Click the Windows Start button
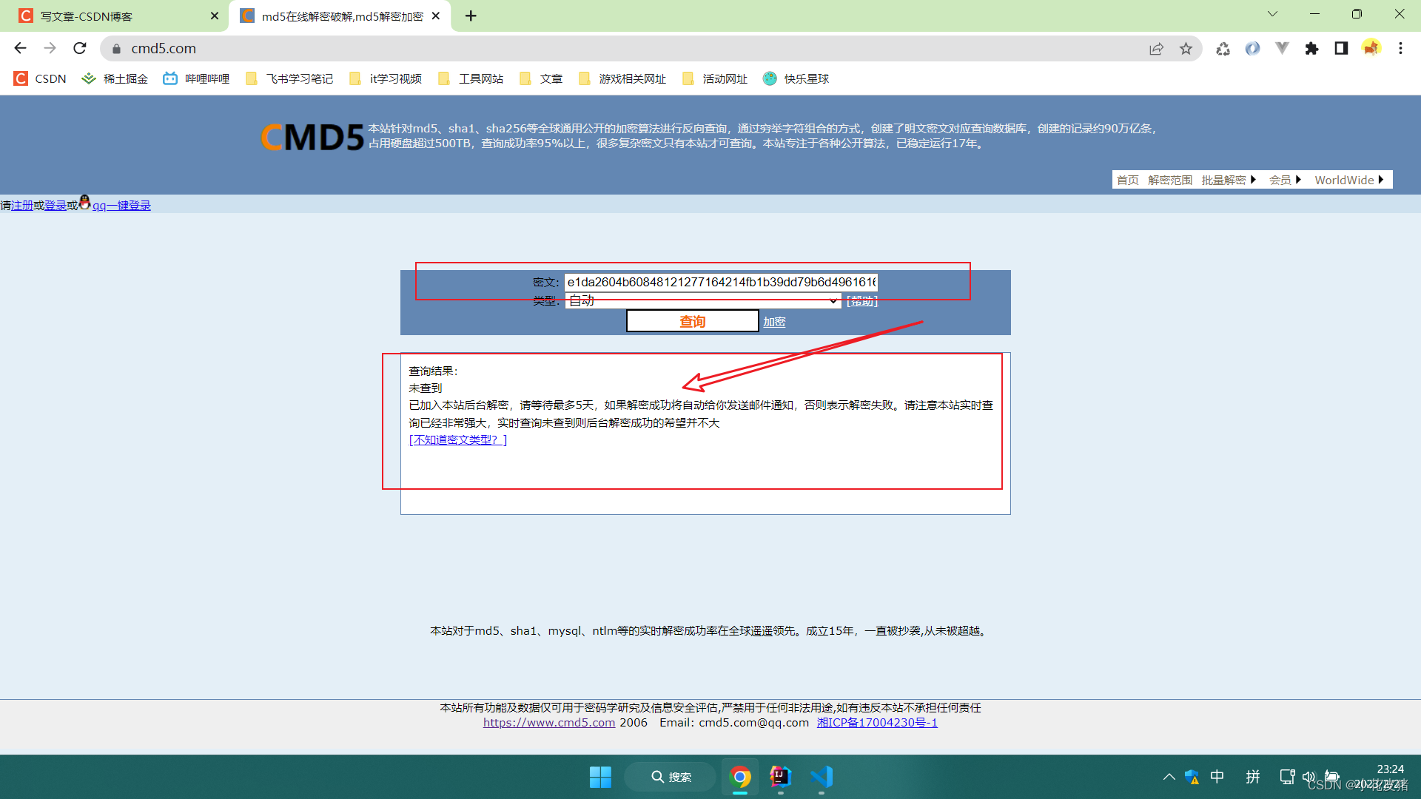1421x799 pixels. (600, 777)
